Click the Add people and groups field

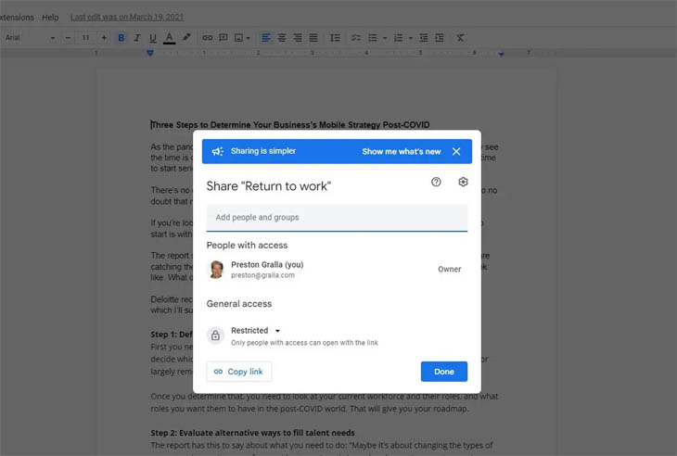337,218
